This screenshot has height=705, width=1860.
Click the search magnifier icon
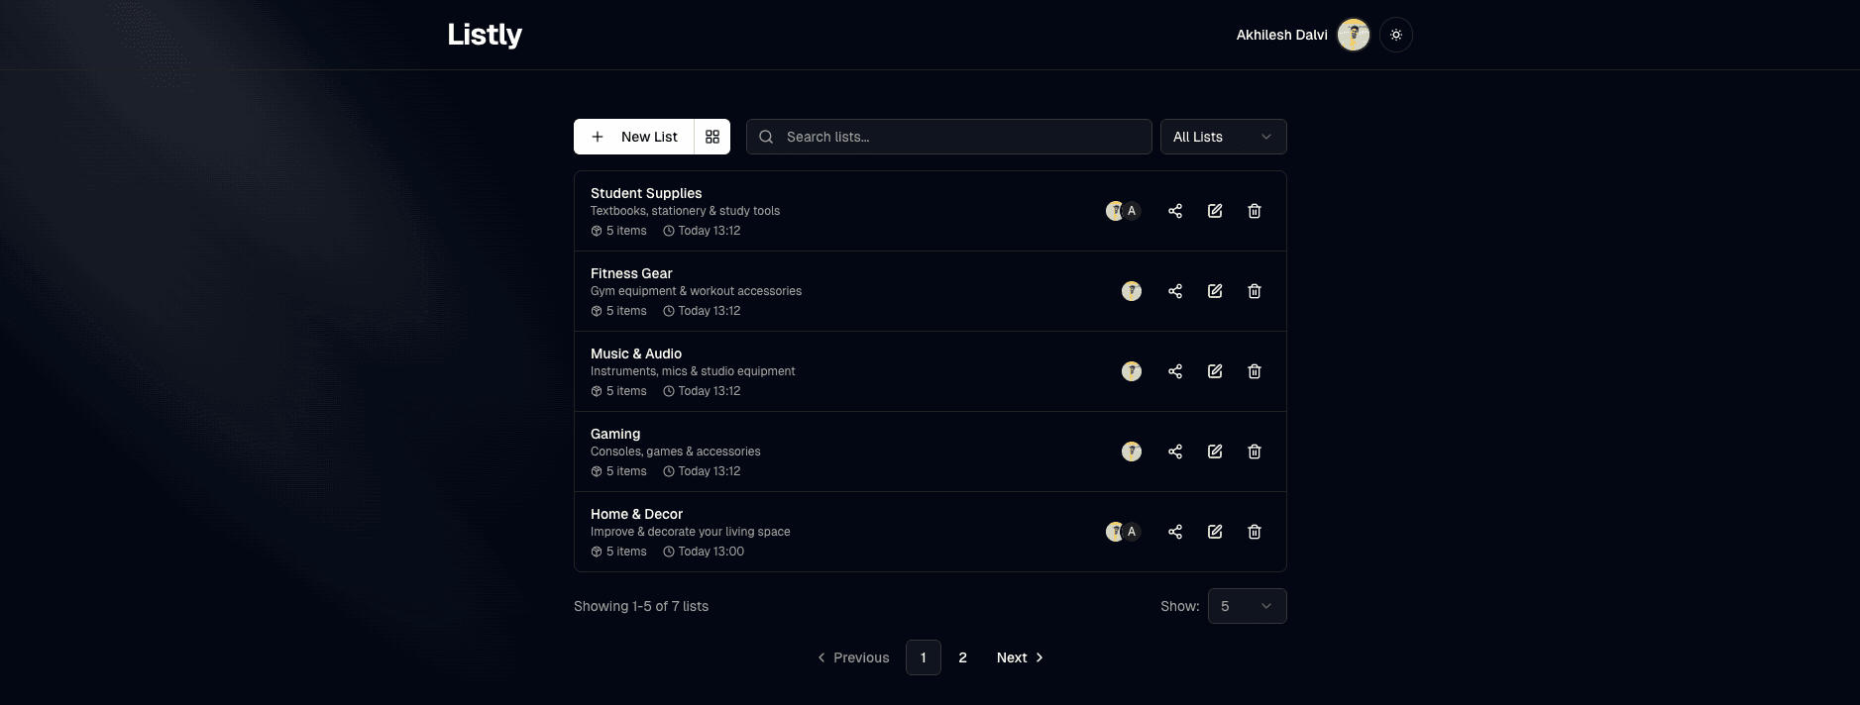[765, 137]
